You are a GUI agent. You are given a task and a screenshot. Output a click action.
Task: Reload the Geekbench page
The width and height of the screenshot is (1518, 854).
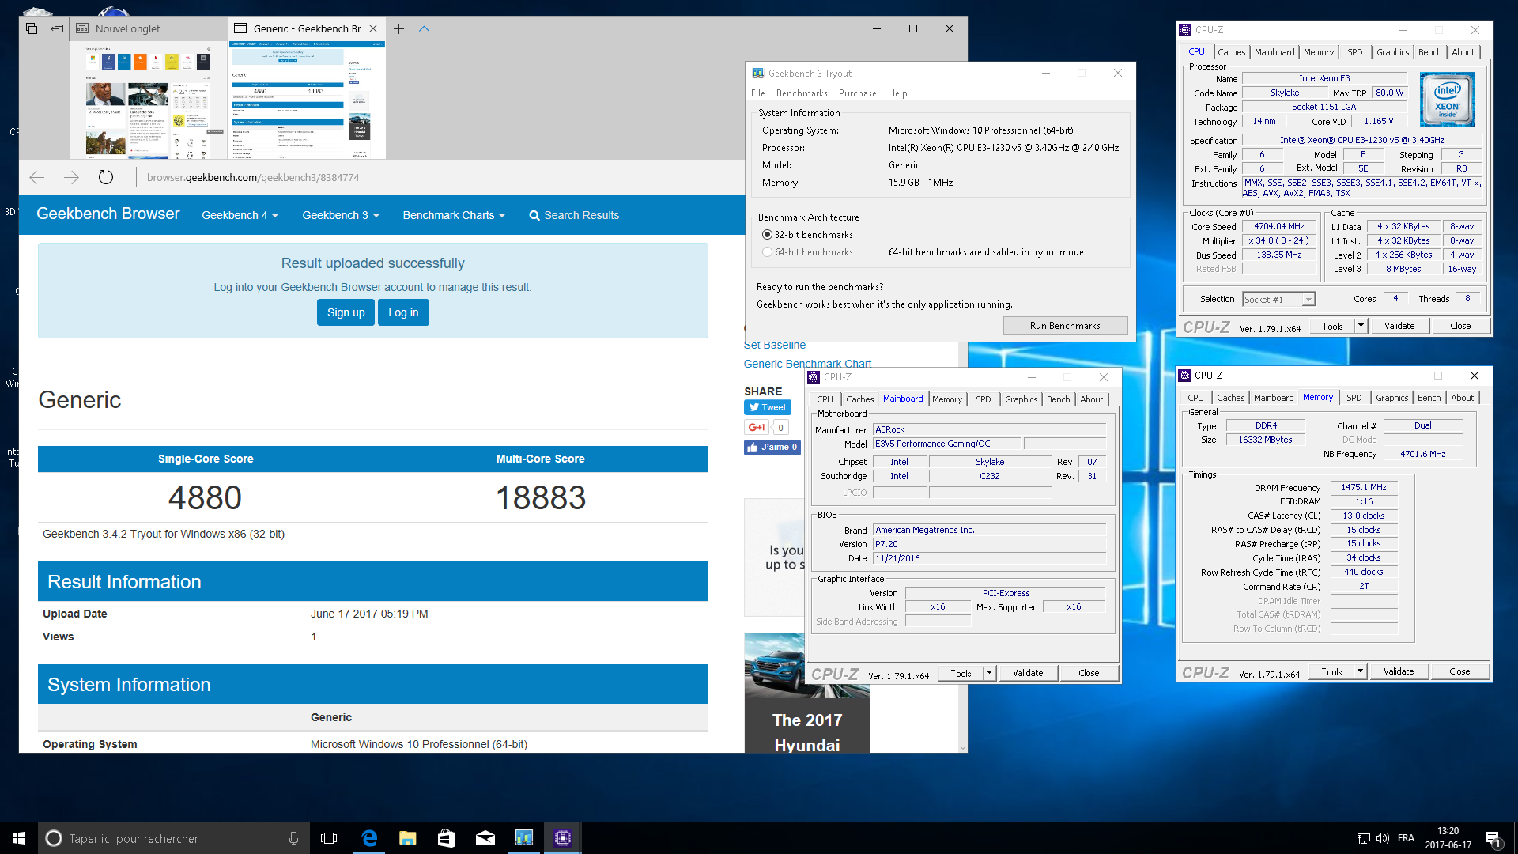point(106,178)
